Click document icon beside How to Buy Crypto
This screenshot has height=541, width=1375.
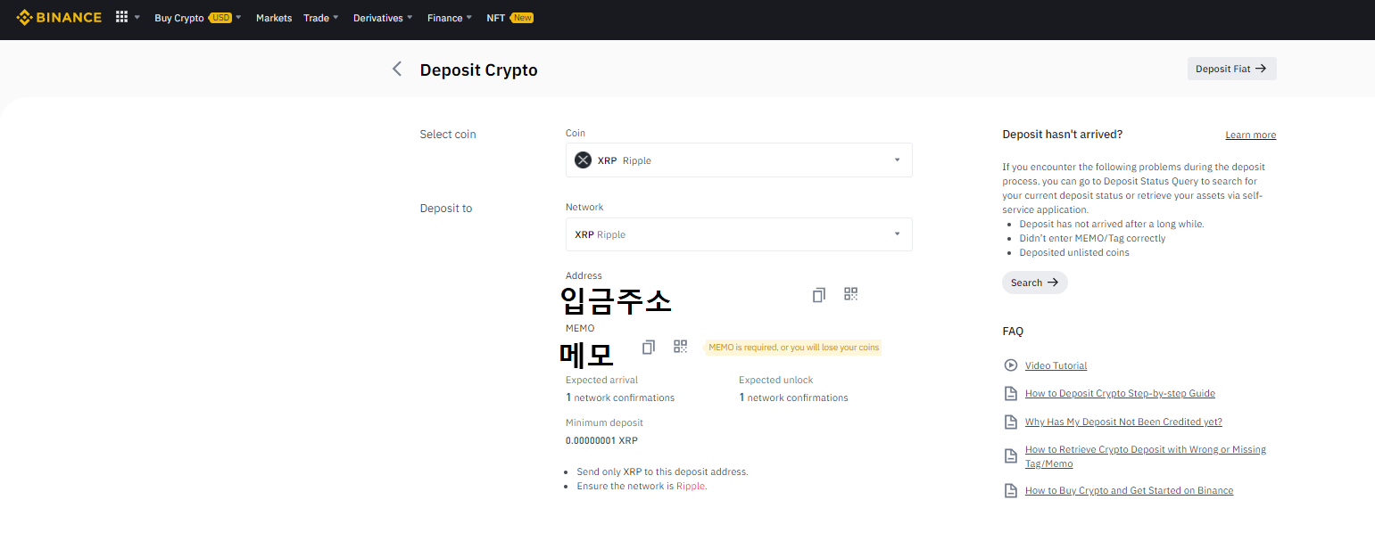(x=1010, y=490)
